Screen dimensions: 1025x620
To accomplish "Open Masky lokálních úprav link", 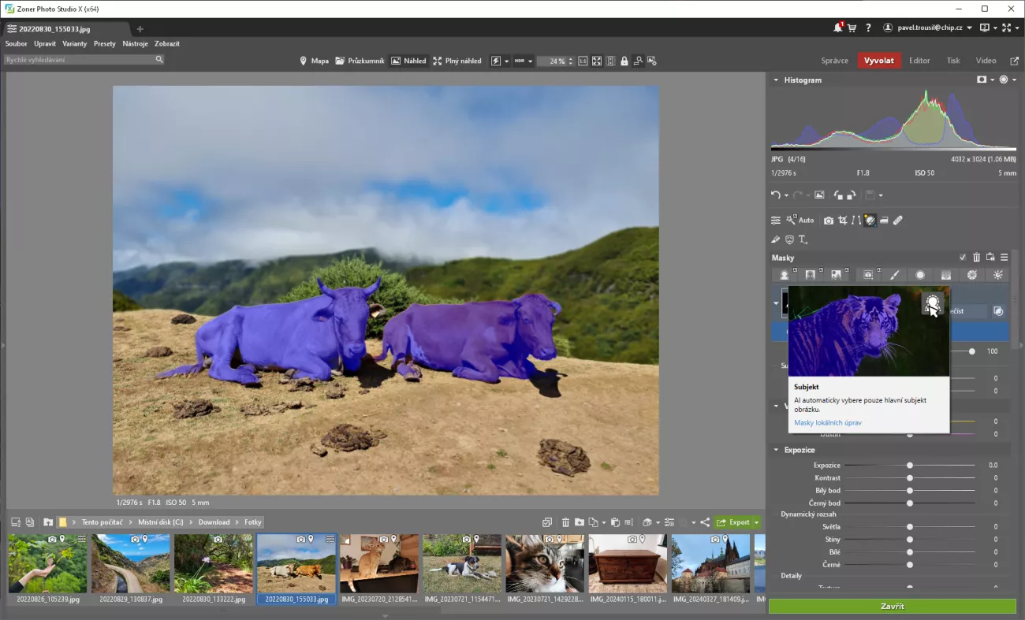I will coord(827,423).
